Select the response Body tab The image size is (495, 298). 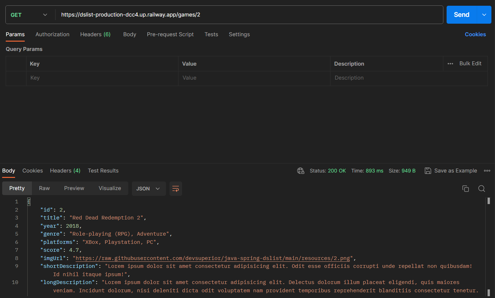coord(9,171)
